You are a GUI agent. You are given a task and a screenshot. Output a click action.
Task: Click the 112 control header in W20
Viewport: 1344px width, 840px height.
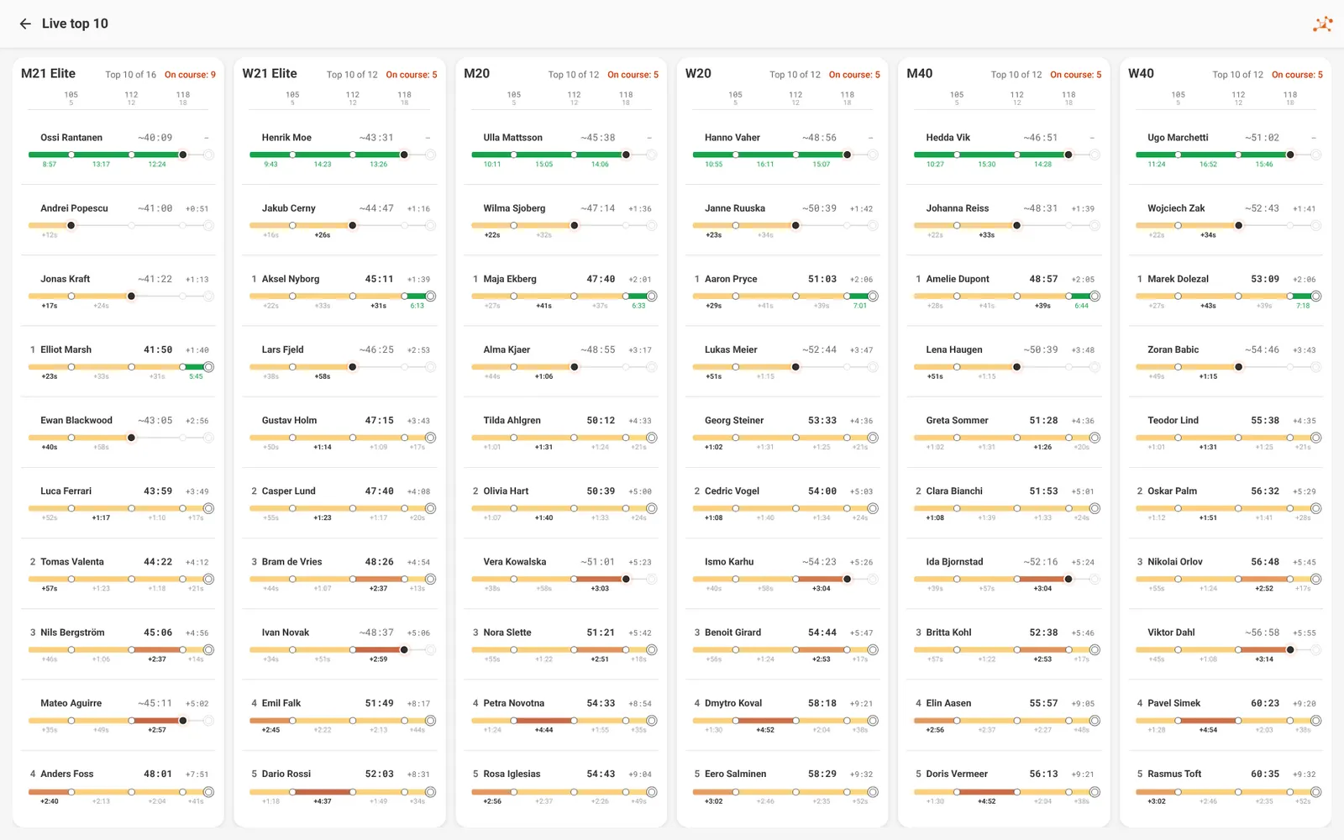(x=795, y=97)
